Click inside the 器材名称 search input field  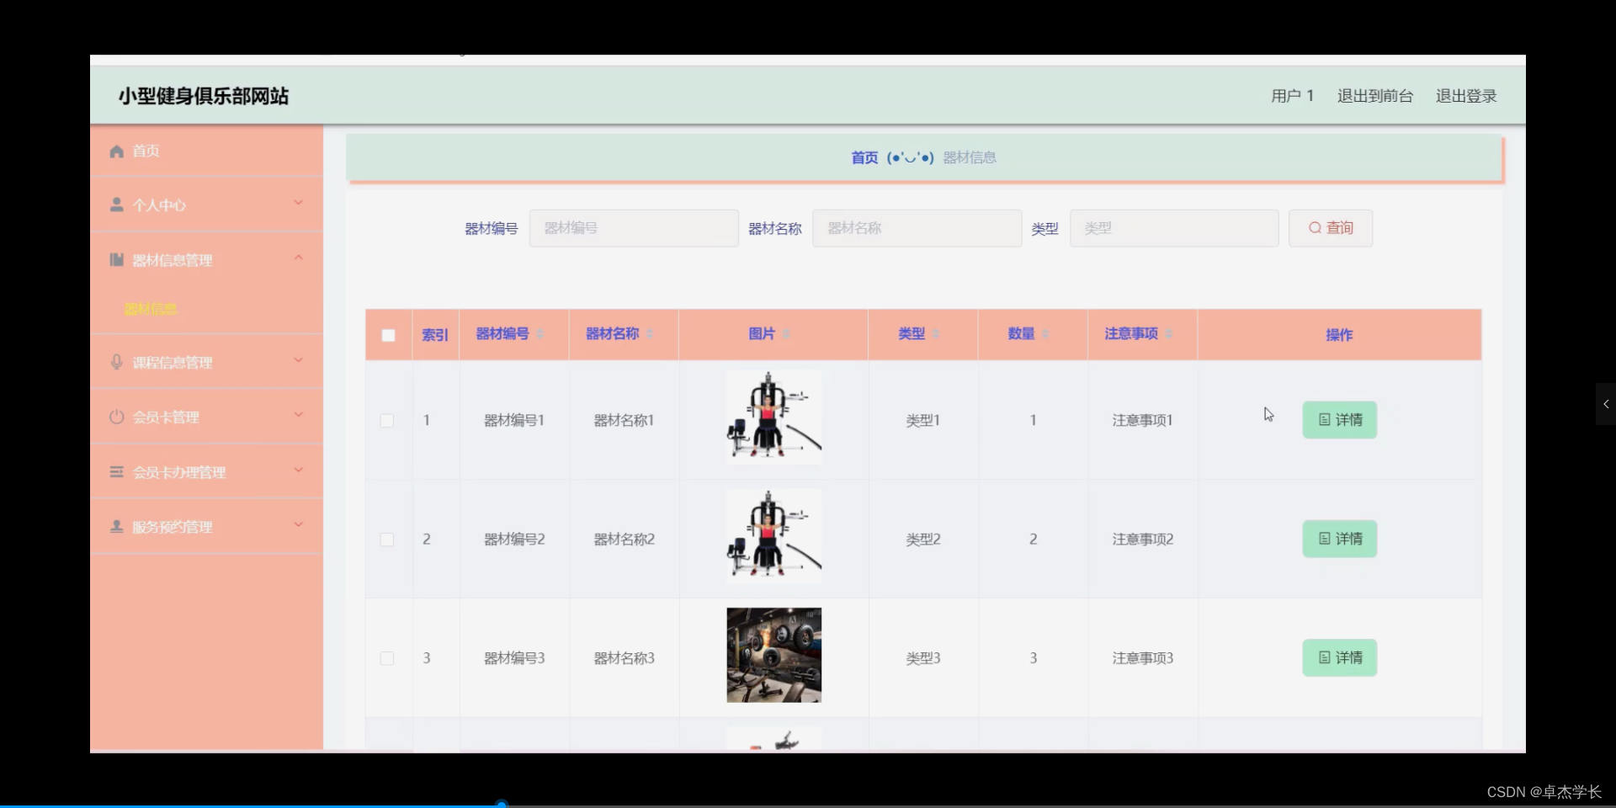coord(917,227)
